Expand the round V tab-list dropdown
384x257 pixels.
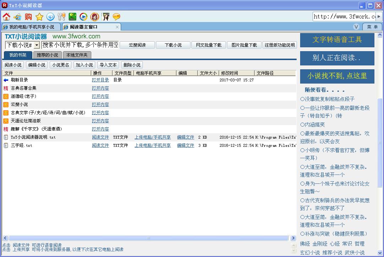pos(356,27)
